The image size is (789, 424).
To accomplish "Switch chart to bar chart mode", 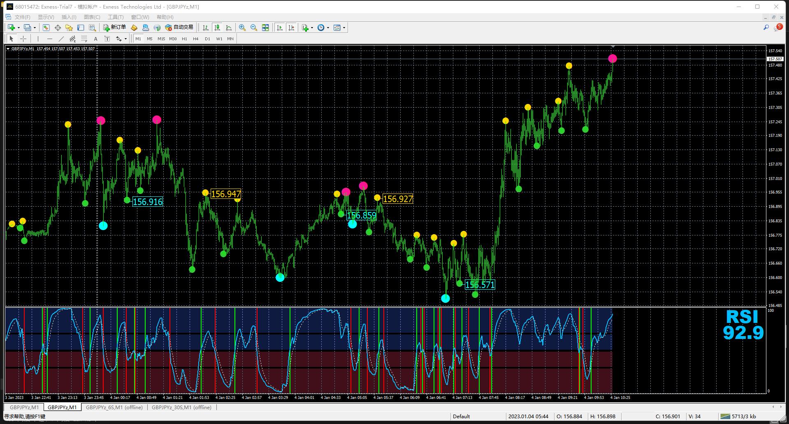I will click(x=206, y=28).
